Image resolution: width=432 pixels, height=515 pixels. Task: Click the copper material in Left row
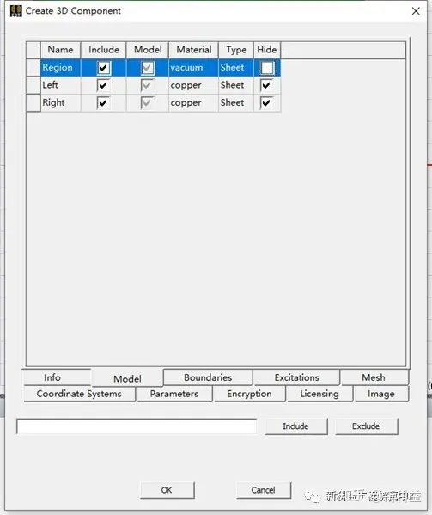point(193,85)
